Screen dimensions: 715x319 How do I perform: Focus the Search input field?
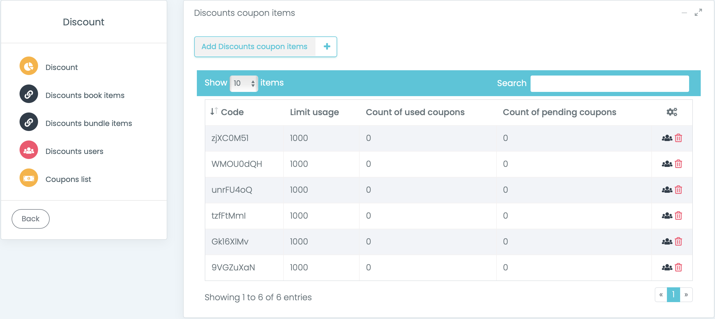click(x=609, y=83)
